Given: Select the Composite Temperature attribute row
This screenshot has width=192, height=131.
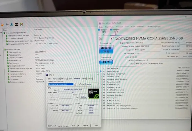Looking at the screenshot, I should tap(146, 74).
